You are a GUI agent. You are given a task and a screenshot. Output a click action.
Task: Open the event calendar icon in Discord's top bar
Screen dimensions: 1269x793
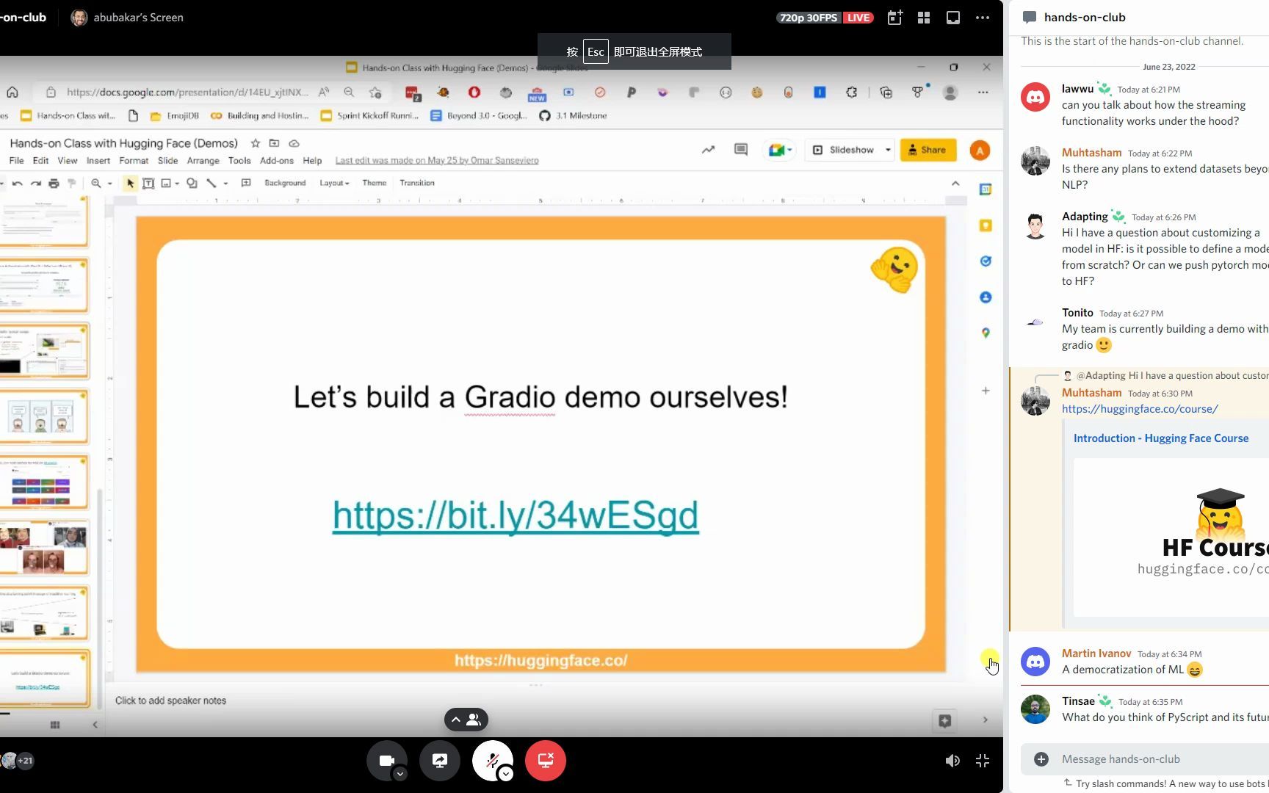click(x=894, y=18)
